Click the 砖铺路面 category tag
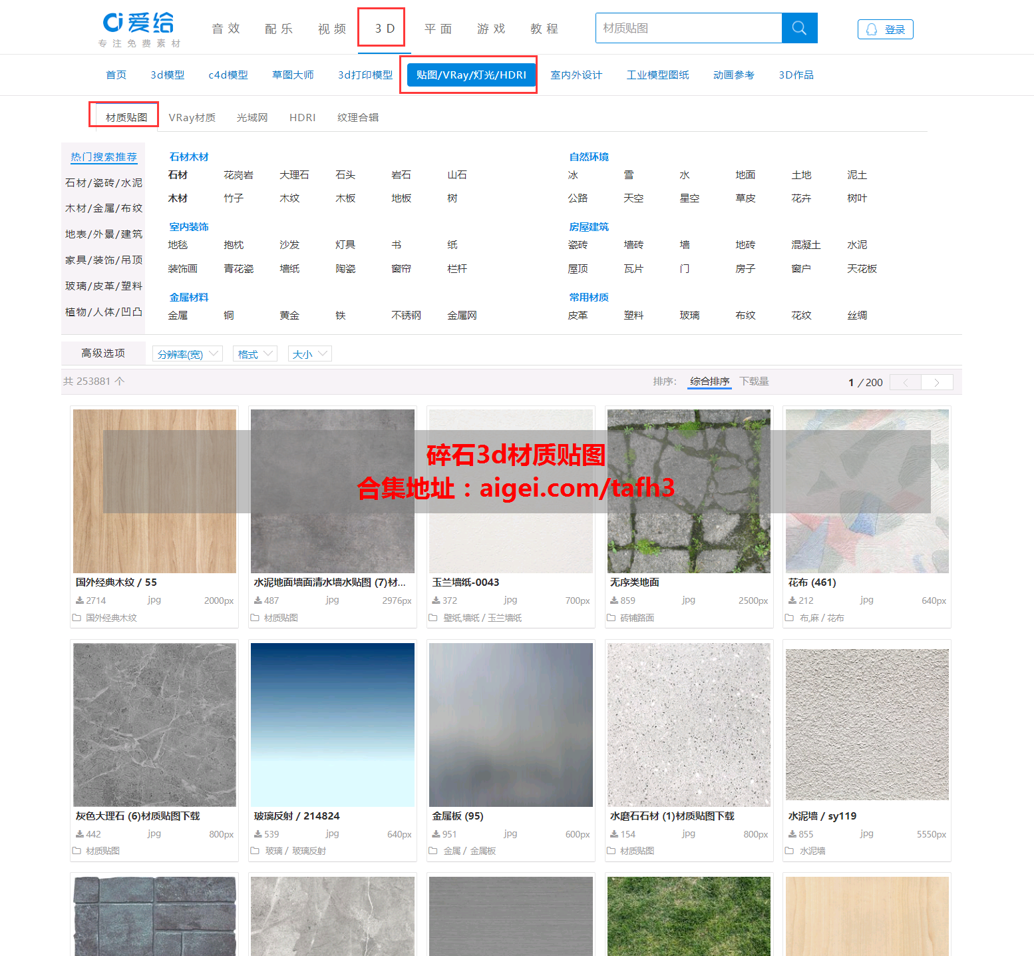Image resolution: width=1034 pixels, height=956 pixels. tap(637, 618)
